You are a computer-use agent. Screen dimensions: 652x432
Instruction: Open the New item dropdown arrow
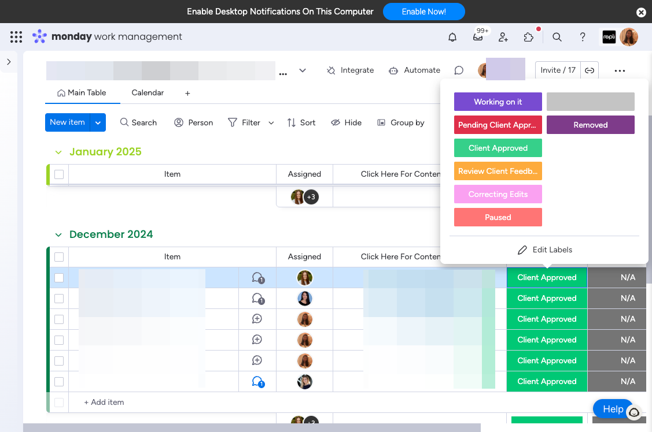click(98, 122)
